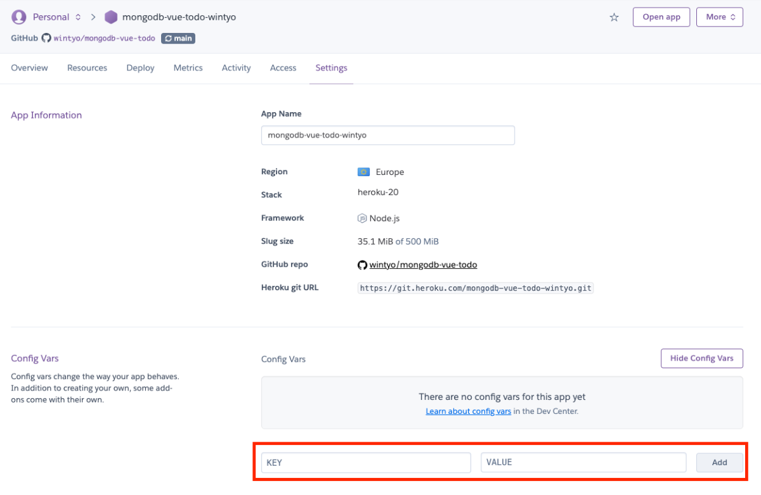
Task: Go to the Metrics tab
Action: point(188,68)
